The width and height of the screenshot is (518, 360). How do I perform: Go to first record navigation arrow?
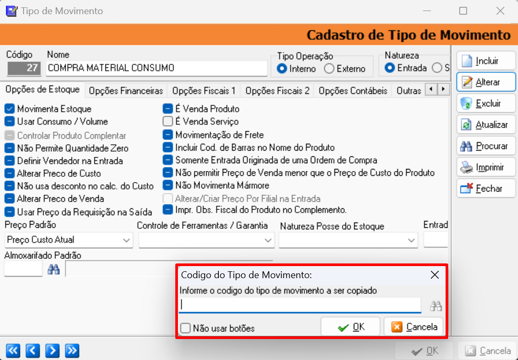[13, 351]
